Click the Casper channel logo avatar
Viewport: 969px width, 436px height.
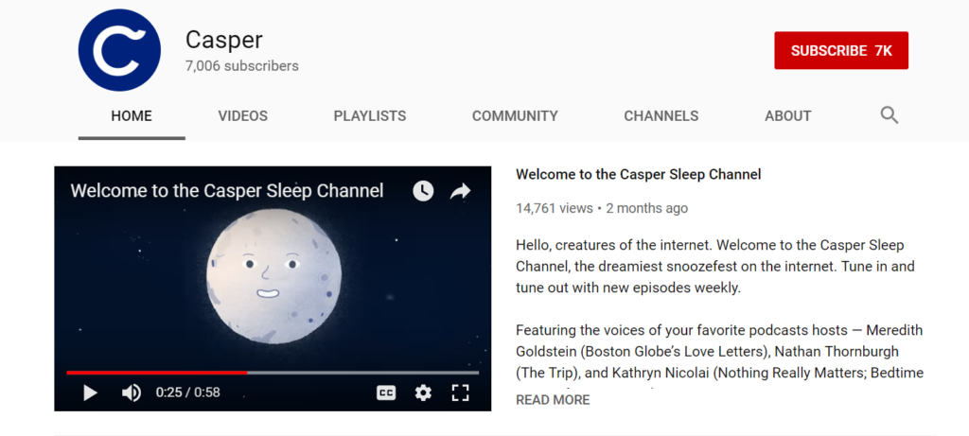[x=119, y=50]
